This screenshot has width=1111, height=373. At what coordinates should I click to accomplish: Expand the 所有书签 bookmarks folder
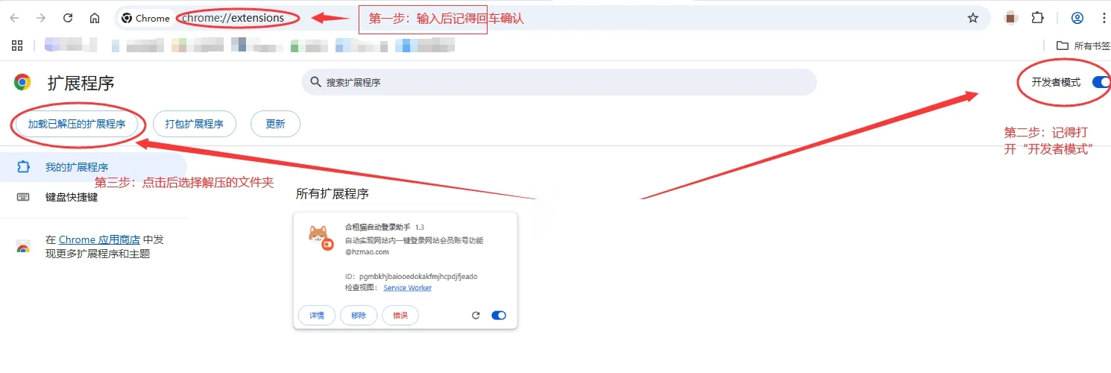(1083, 46)
